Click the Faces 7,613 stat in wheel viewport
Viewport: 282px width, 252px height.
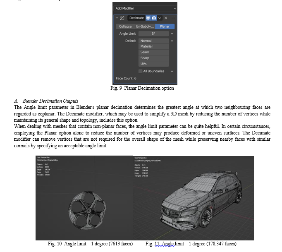click(43, 172)
